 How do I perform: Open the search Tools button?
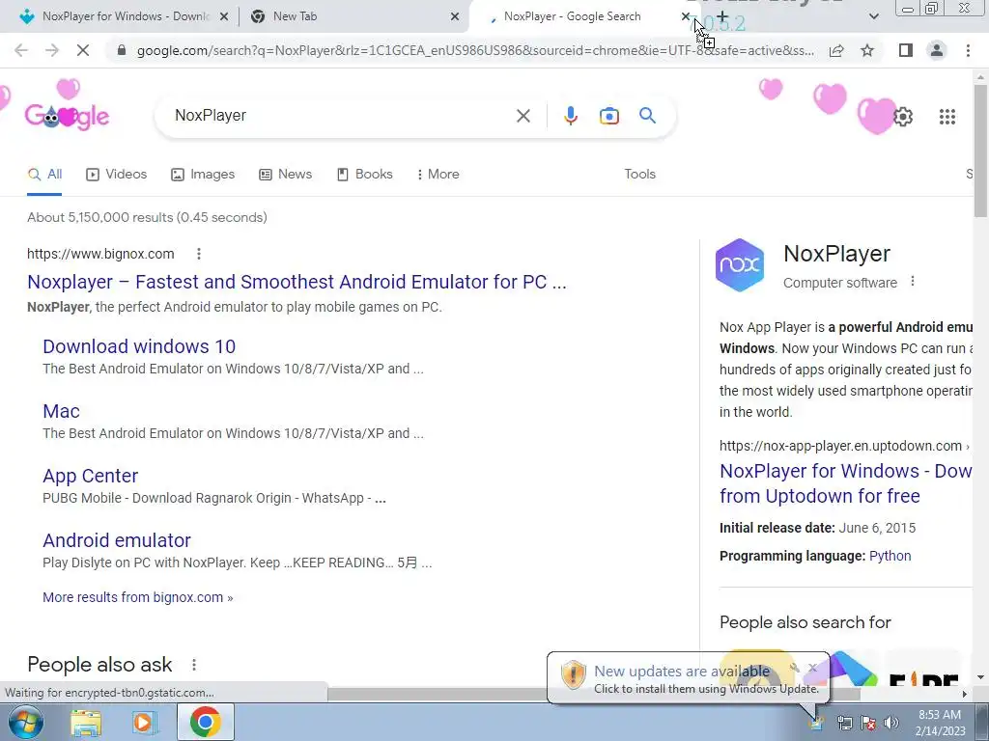pyautogui.click(x=639, y=174)
